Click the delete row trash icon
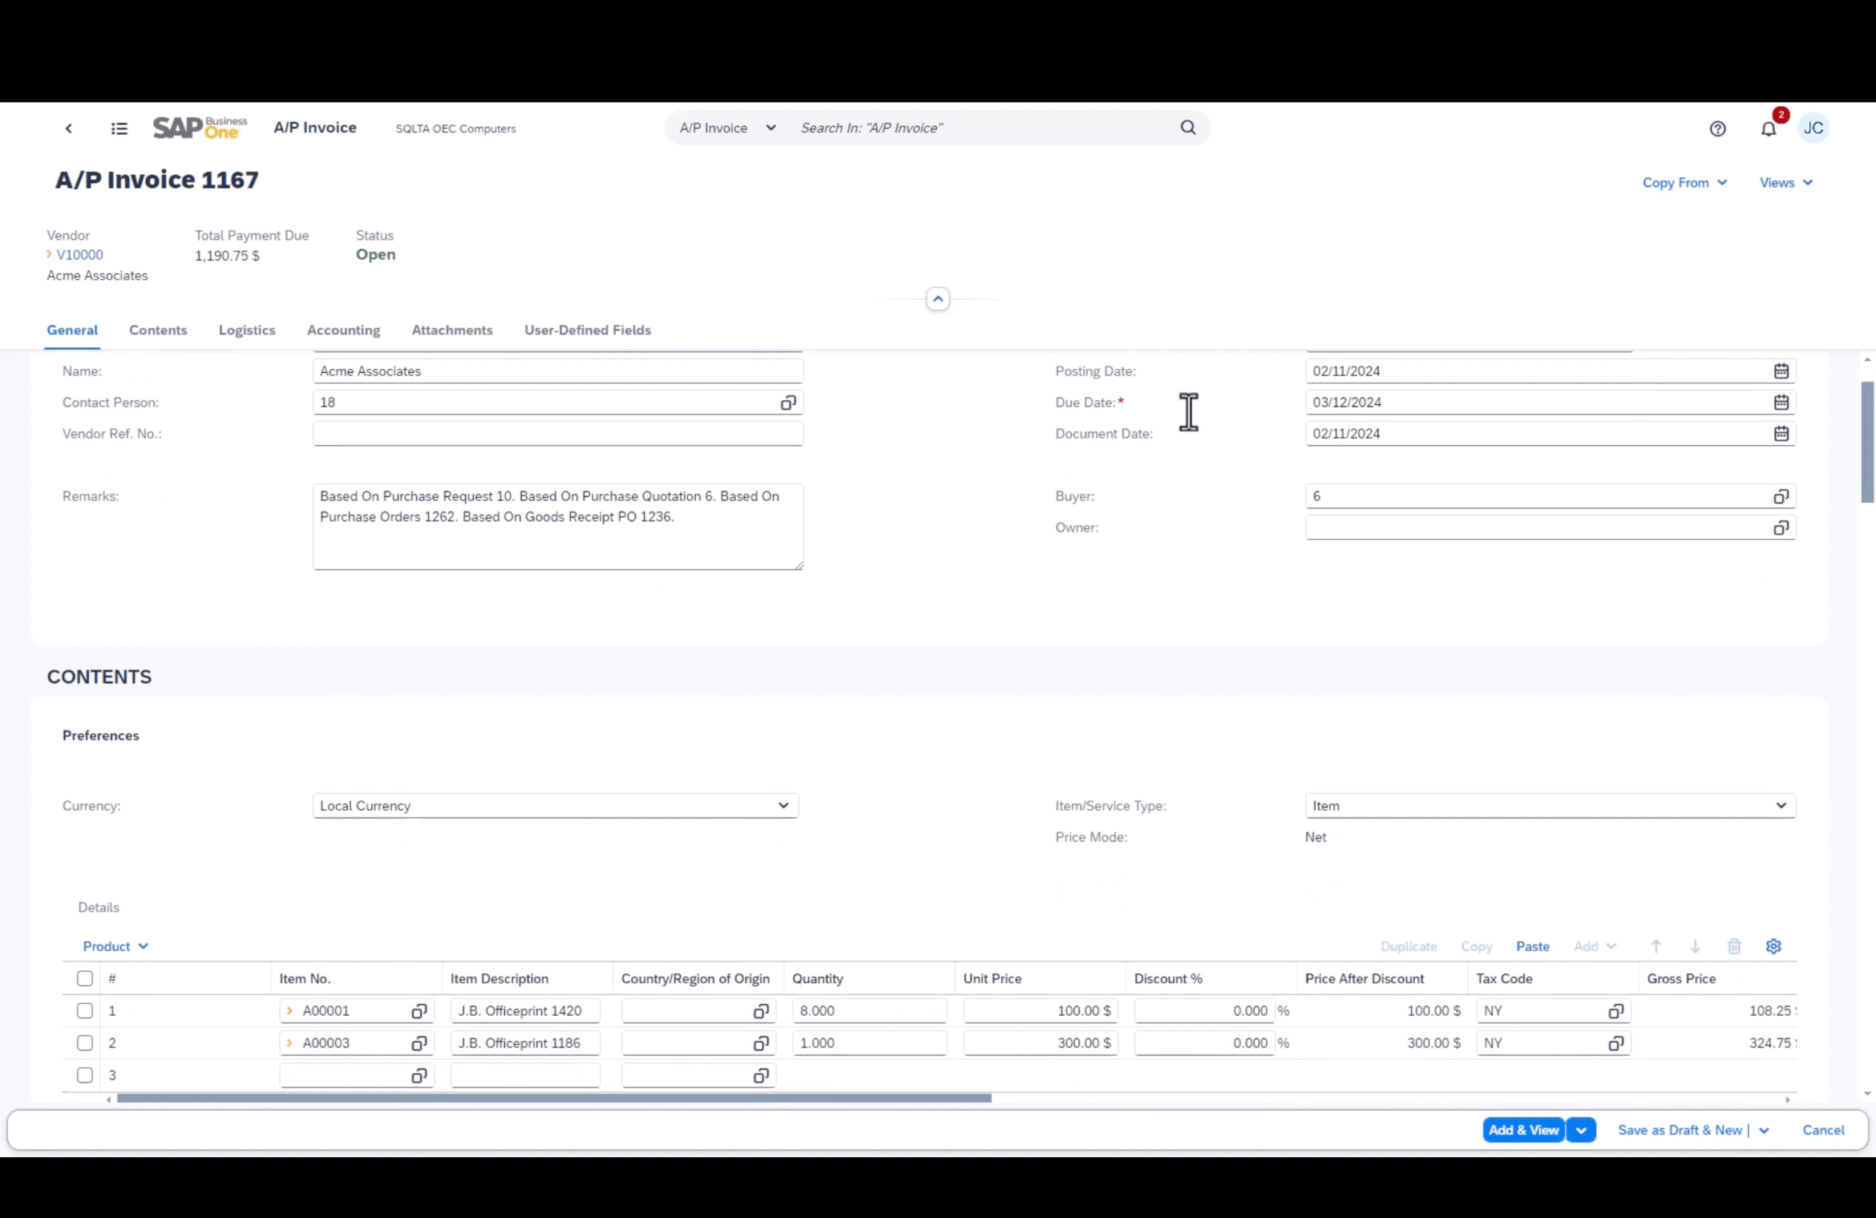The height and width of the screenshot is (1218, 1876). coord(1734,946)
